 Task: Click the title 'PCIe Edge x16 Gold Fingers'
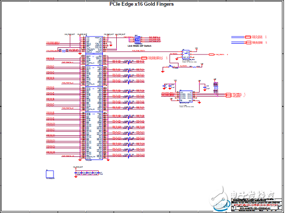point(141,4)
